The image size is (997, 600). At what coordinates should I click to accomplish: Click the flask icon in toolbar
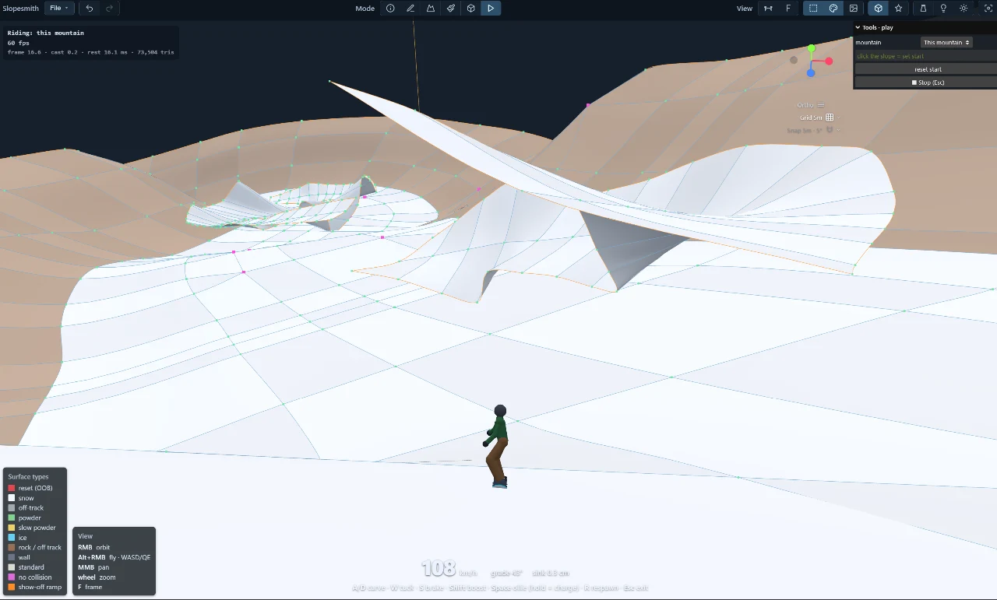924,9
